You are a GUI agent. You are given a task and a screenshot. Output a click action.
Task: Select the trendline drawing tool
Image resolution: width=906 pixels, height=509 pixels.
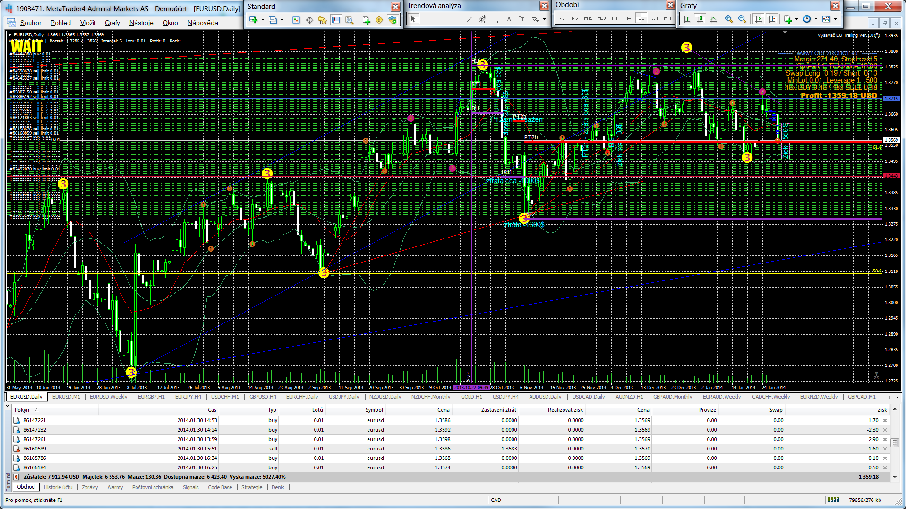click(469, 19)
